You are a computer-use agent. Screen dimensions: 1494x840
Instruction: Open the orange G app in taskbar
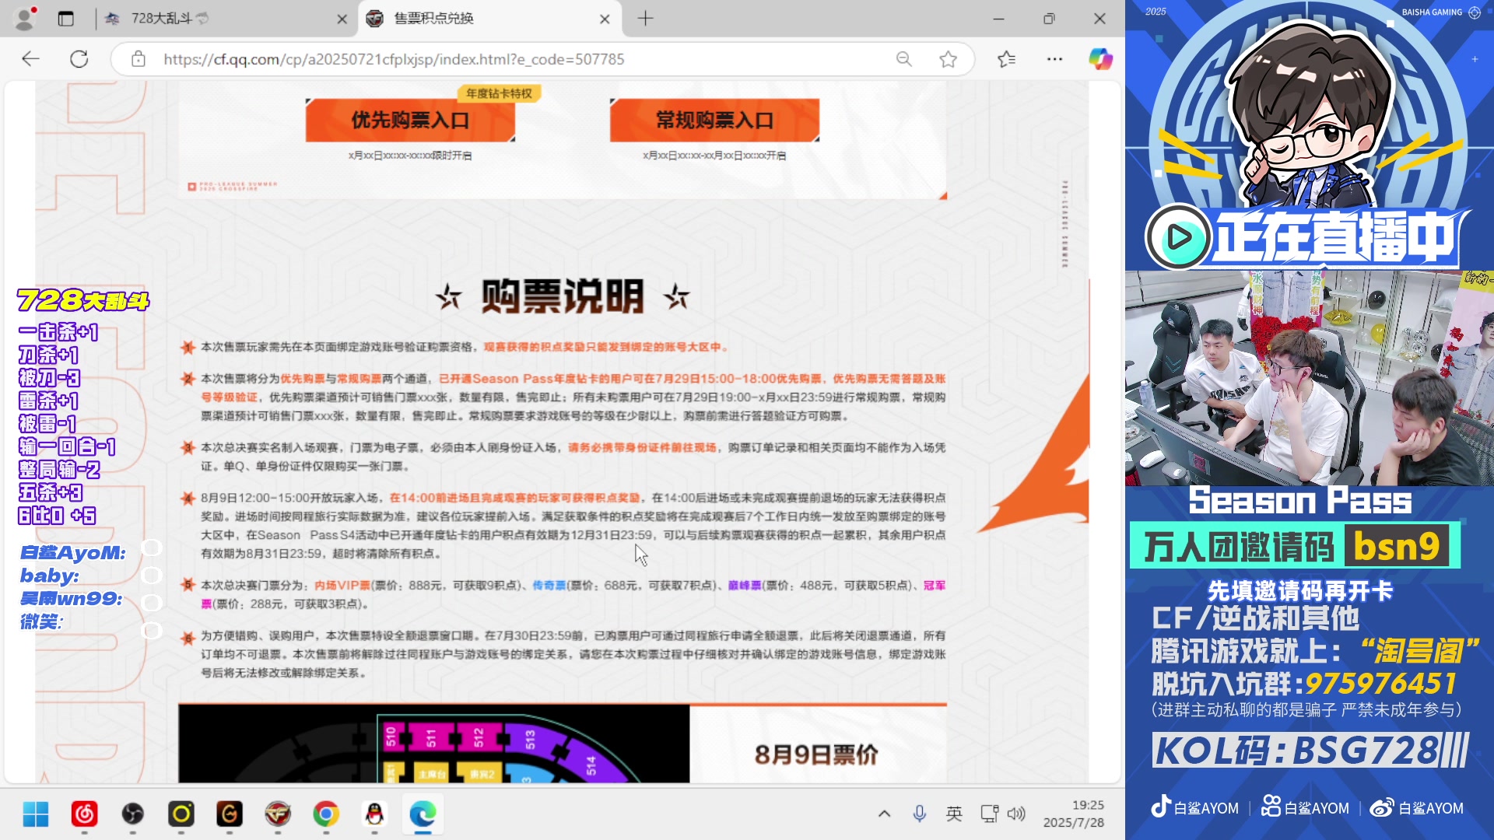(x=230, y=814)
